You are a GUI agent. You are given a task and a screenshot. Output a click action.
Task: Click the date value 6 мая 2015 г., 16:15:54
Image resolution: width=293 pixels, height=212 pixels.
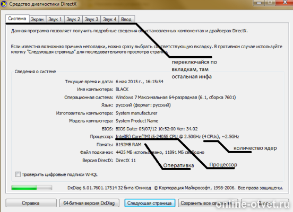[140, 82]
